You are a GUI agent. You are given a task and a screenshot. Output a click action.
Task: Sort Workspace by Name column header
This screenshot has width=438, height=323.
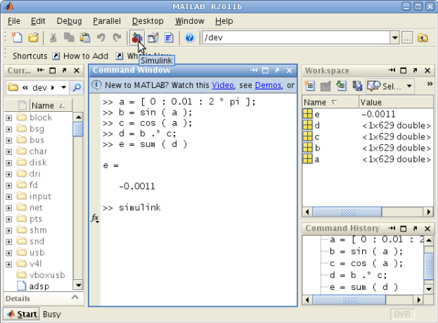click(x=330, y=102)
